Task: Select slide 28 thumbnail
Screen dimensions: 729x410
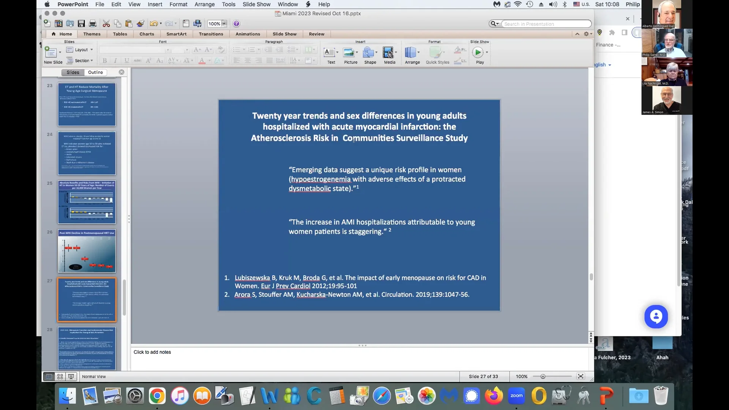Action: pos(87,348)
